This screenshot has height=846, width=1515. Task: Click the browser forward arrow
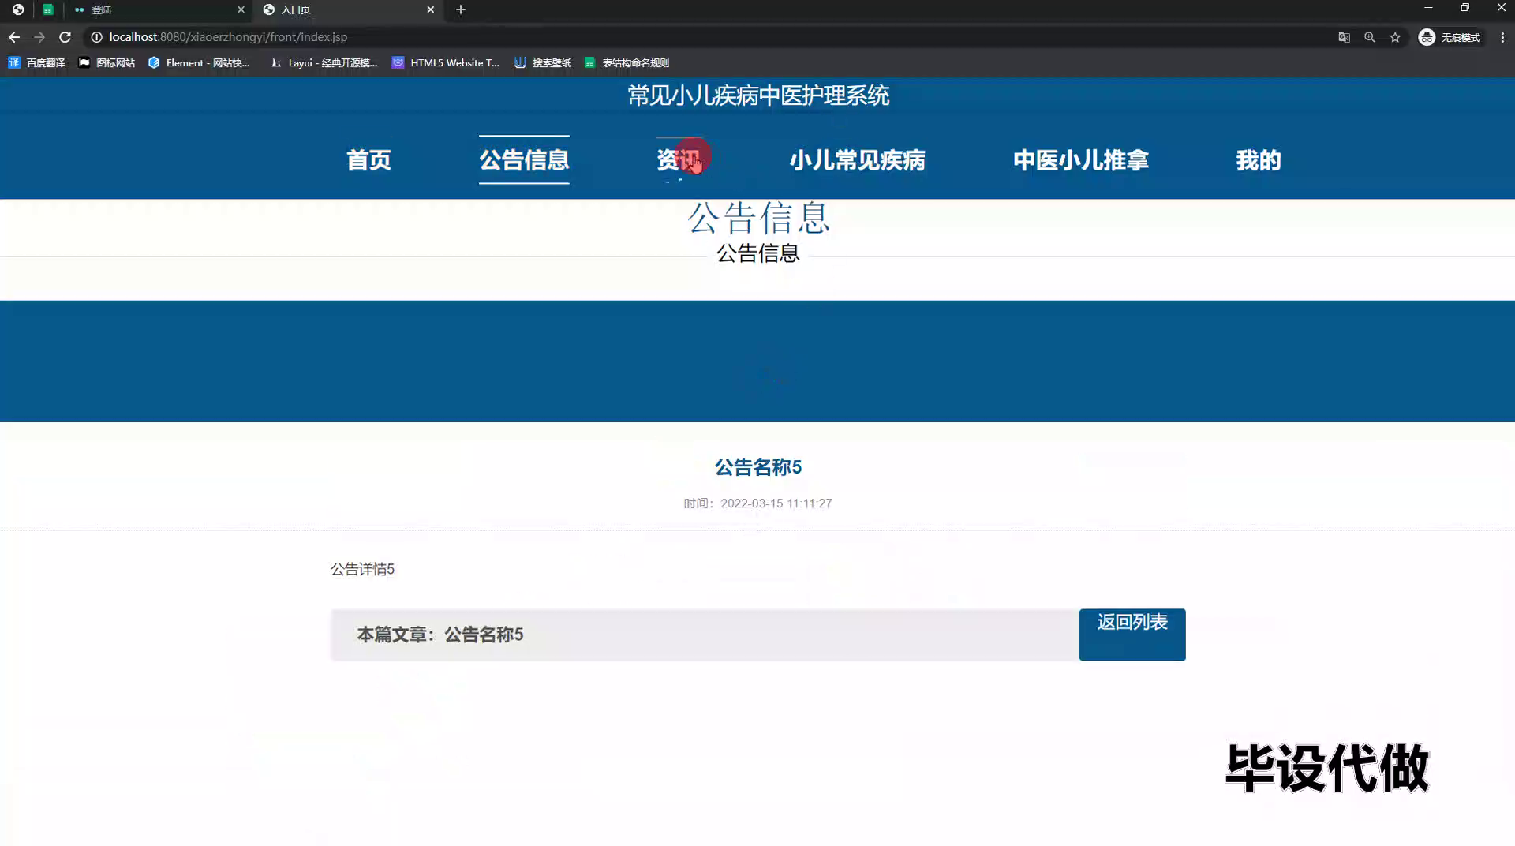(39, 37)
